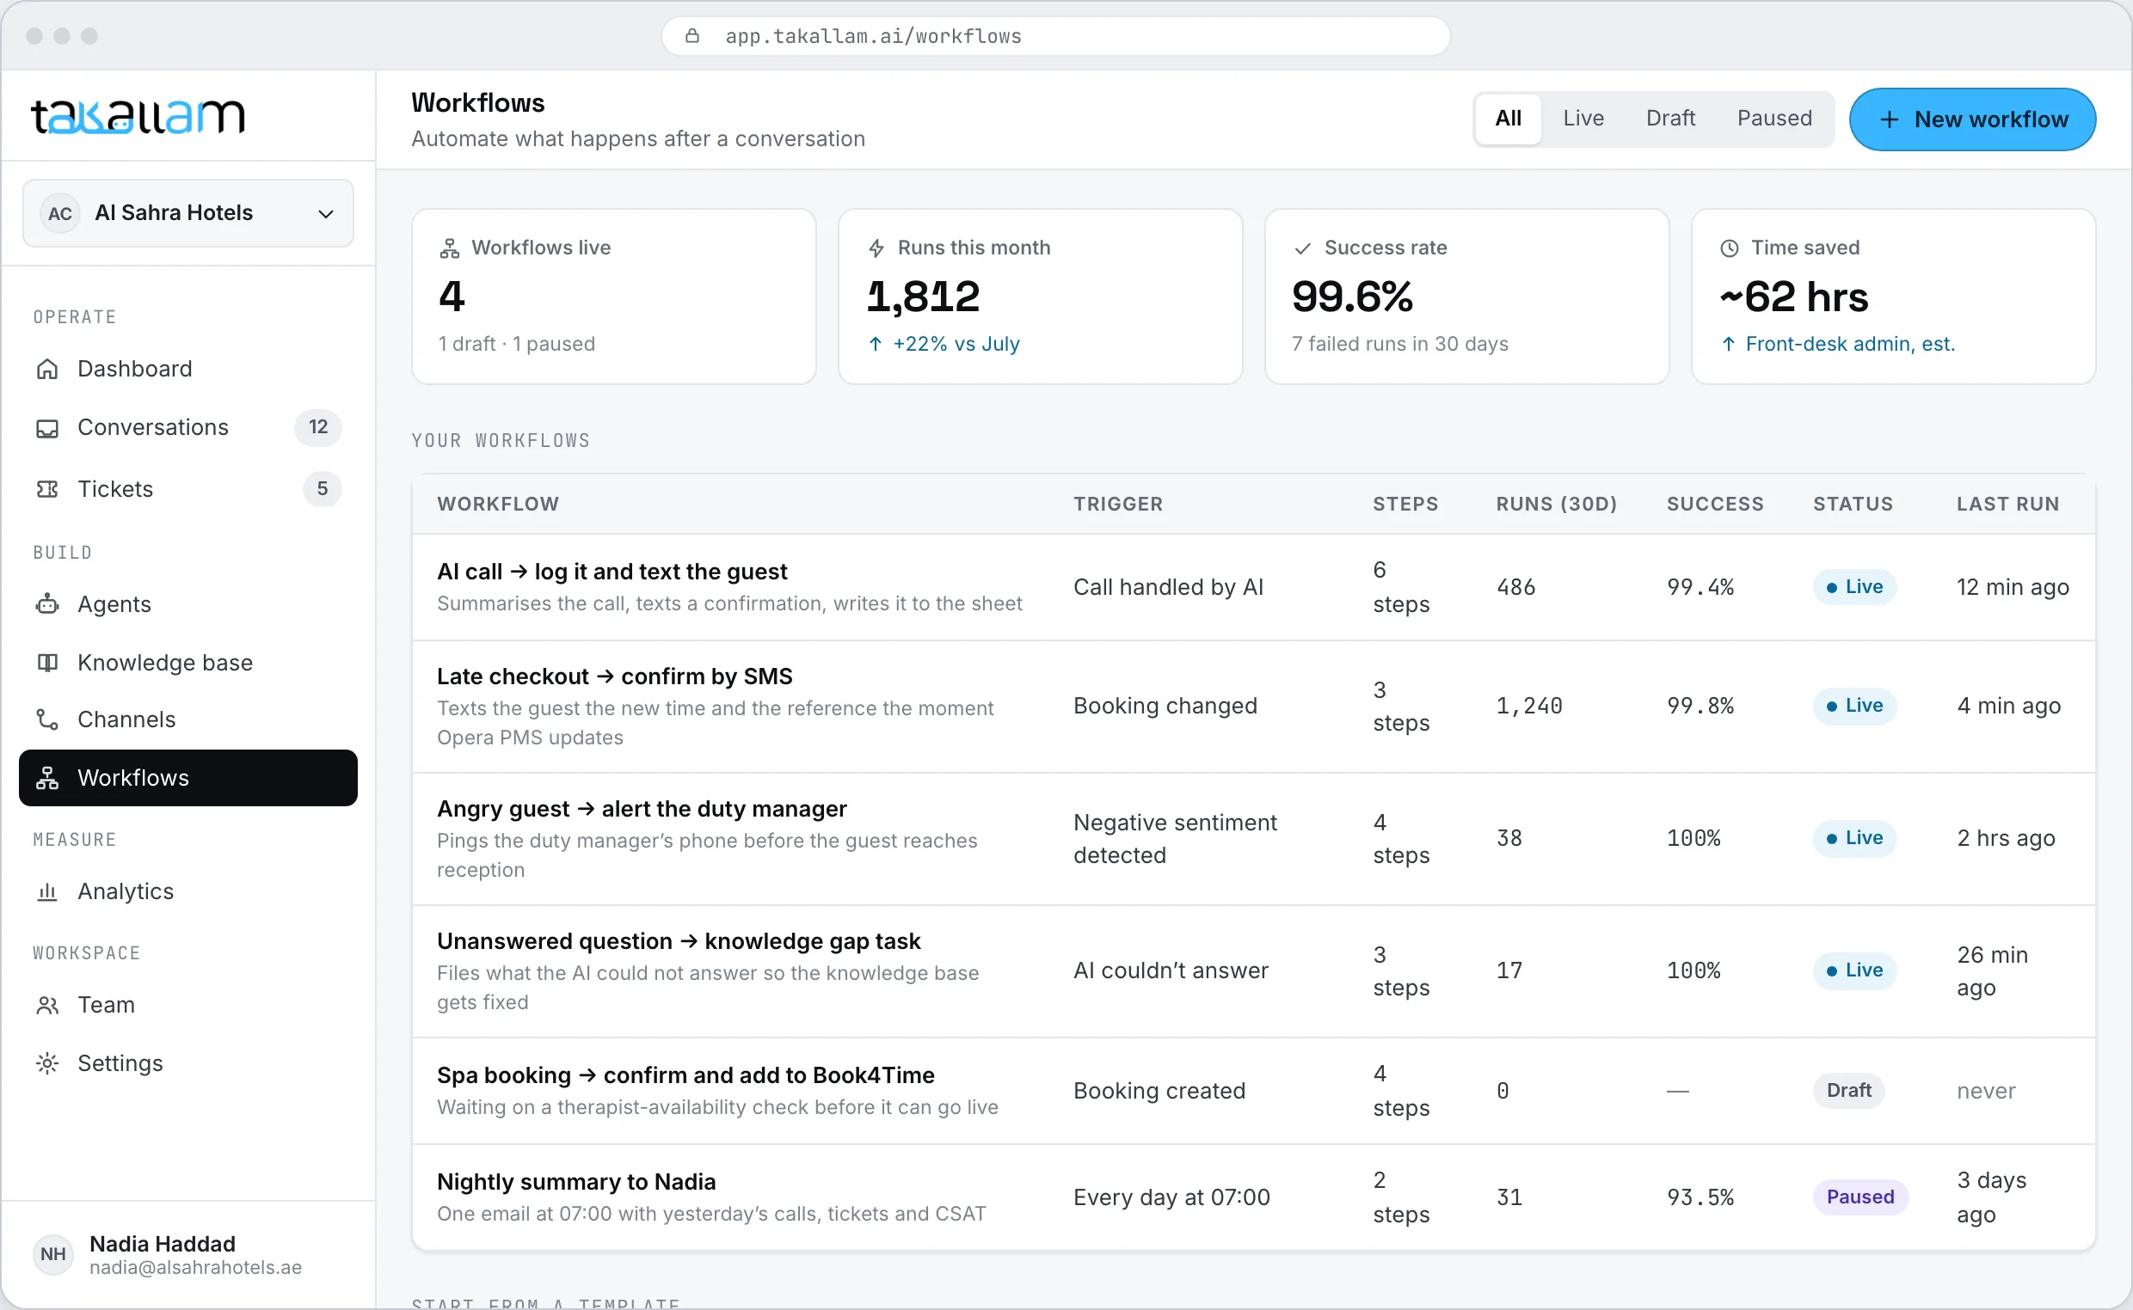Click the Workflows live card icon
Screen dimensions: 2133x1310
click(449, 248)
